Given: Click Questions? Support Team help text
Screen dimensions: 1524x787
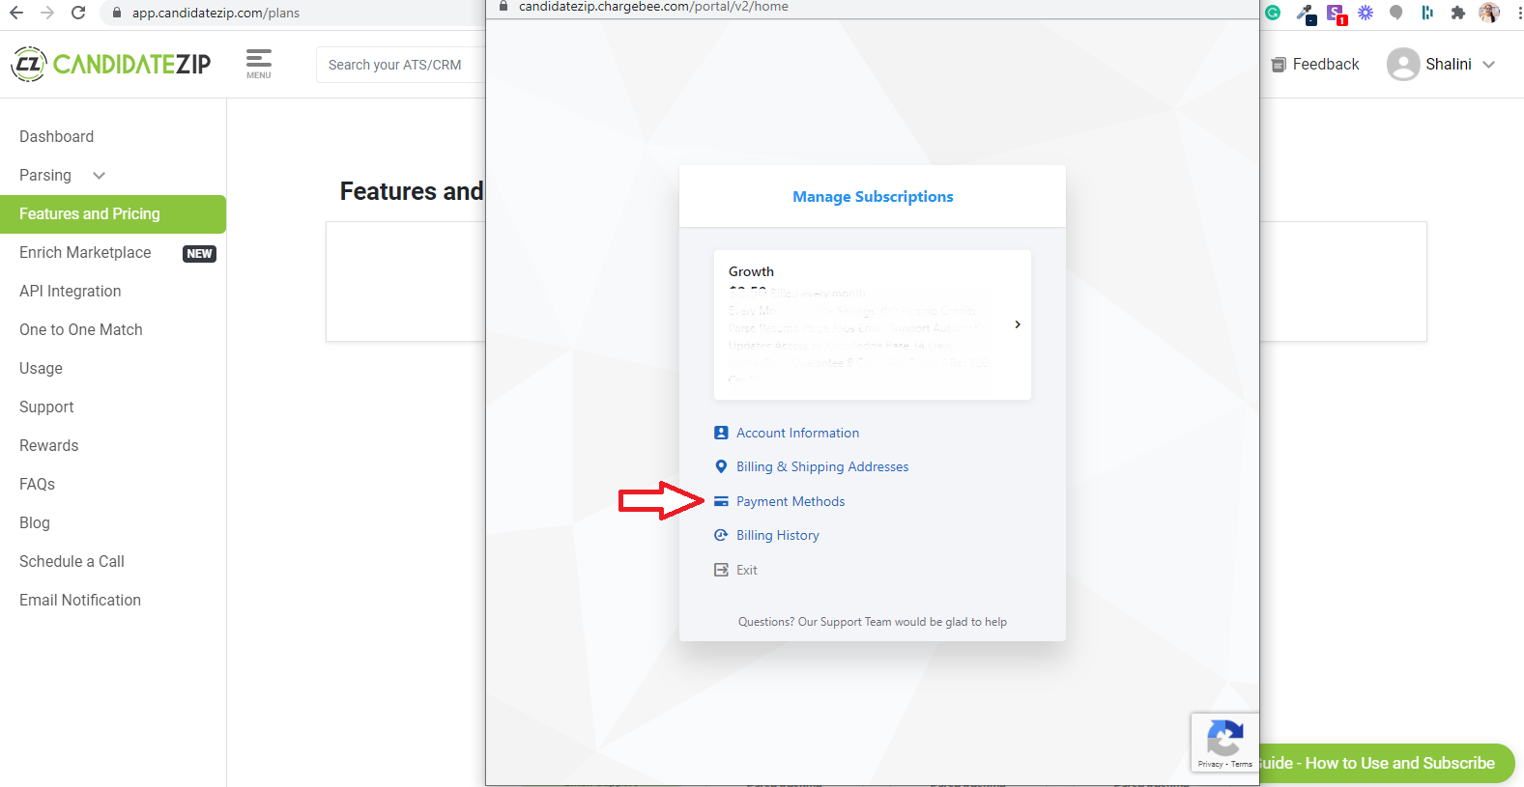Looking at the screenshot, I should click(873, 622).
